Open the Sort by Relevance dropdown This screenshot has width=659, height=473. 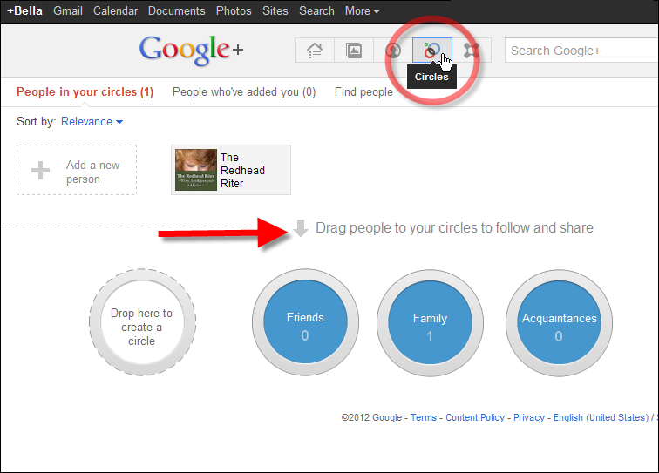[92, 121]
